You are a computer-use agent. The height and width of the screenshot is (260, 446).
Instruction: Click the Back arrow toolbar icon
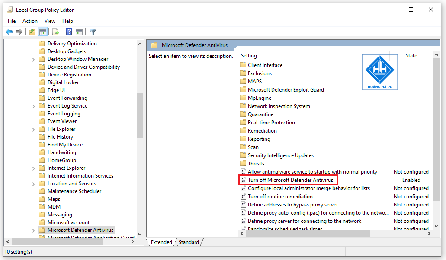[x=9, y=32]
